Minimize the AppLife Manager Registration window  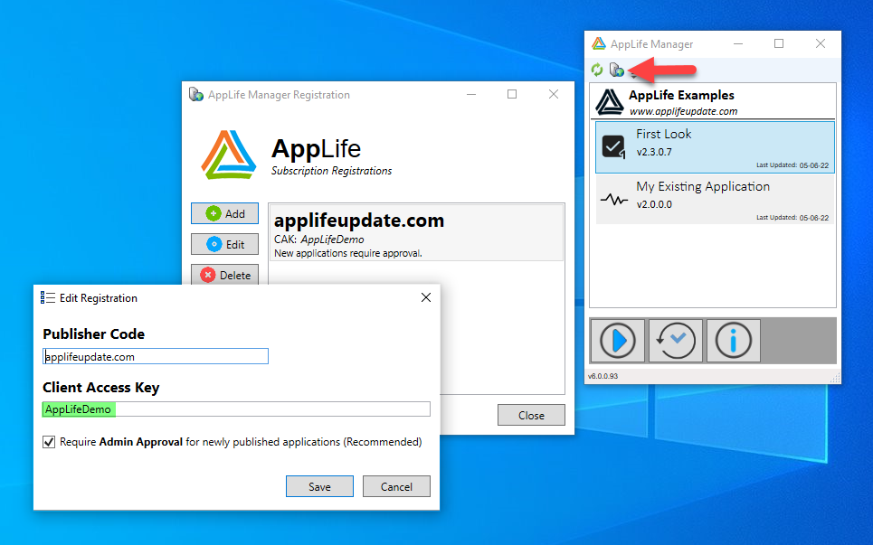[471, 95]
